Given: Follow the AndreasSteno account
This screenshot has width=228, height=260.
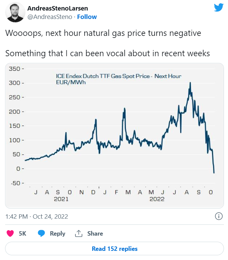Looking at the screenshot, I should click(x=87, y=17).
